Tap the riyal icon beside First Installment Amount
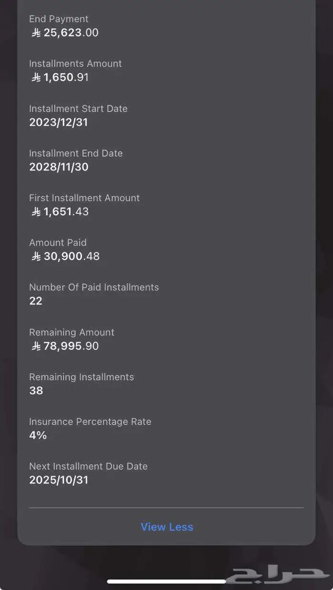 tap(36, 212)
